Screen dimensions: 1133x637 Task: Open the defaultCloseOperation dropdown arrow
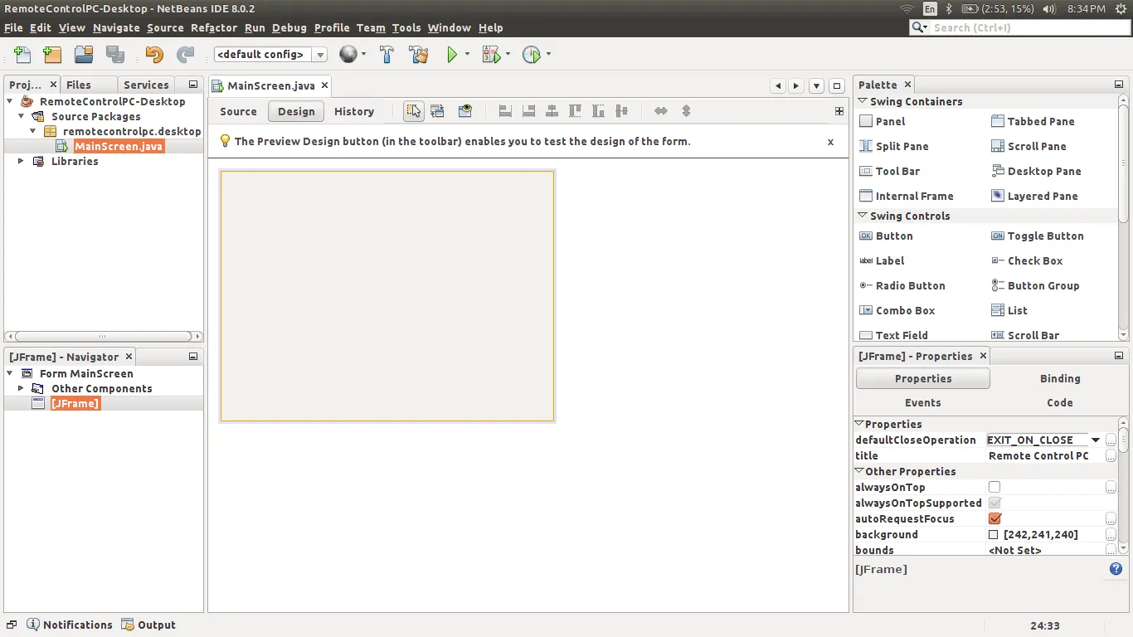pyautogui.click(x=1096, y=440)
